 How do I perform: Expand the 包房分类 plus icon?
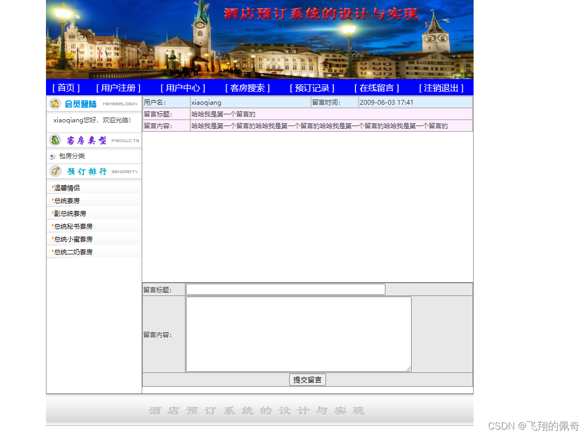click(52, 157)
